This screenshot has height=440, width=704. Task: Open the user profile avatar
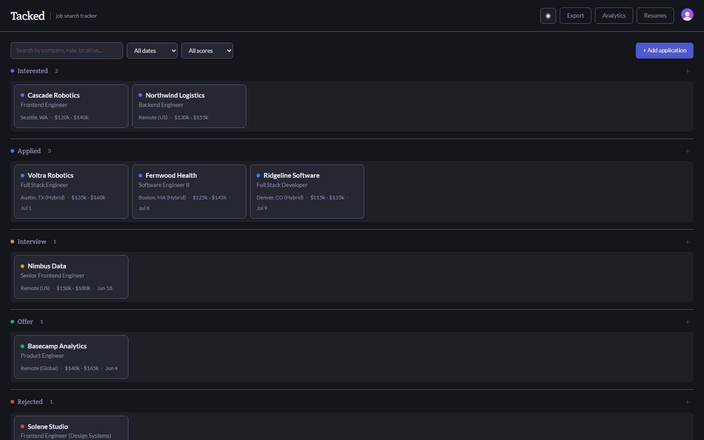point(687,15)
